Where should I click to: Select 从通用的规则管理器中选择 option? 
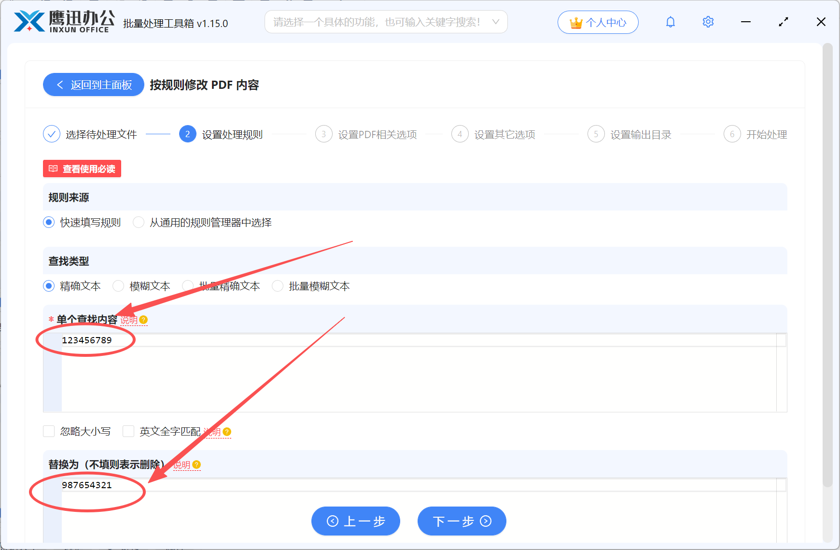pos(139,222)
